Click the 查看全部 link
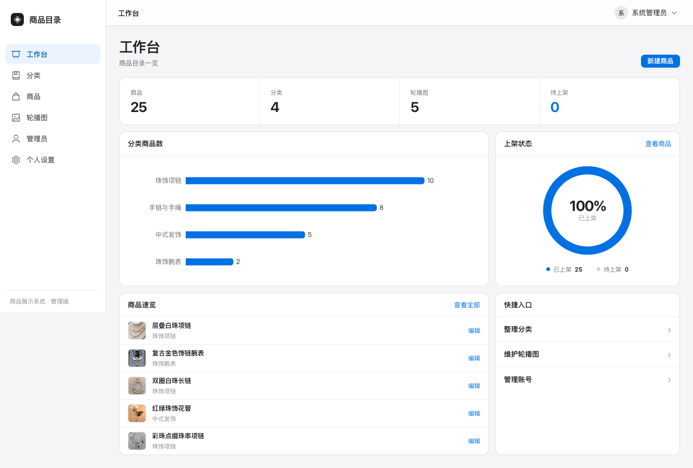Viewport: 693px width, 468px height. 467,305
